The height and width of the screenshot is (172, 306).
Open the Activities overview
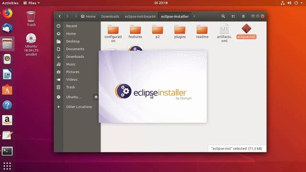point(10,3)
